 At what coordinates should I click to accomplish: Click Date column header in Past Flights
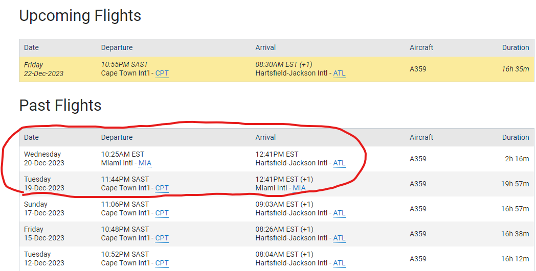(x=31, y=137)
